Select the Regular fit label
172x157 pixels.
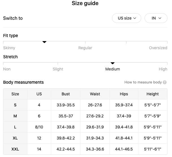click(85, 48)
